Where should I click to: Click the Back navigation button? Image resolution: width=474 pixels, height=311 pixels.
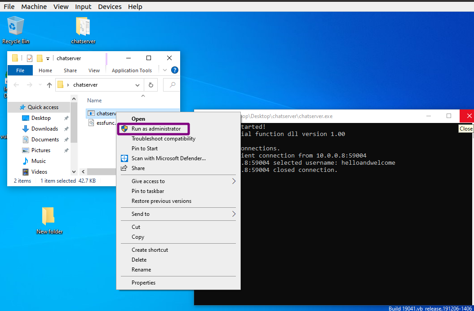(17, 85)
